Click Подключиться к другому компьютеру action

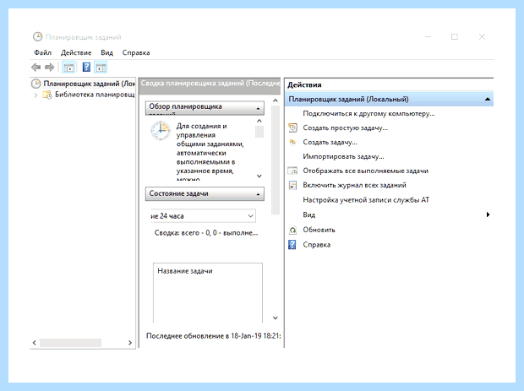(368, 113)
